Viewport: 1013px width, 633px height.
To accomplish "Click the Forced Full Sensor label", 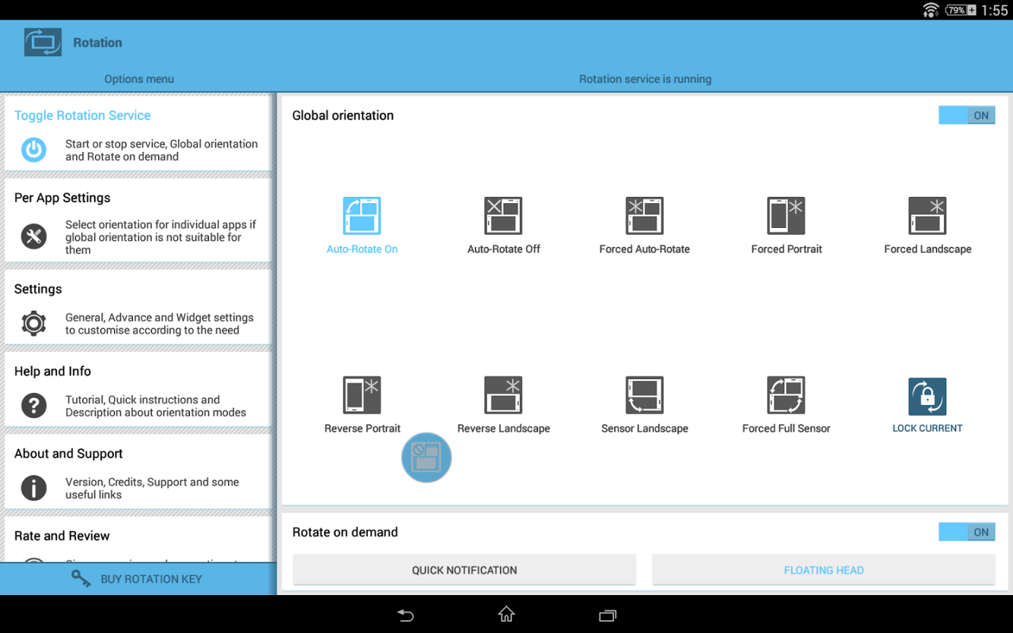I will (x=786, y=428).
